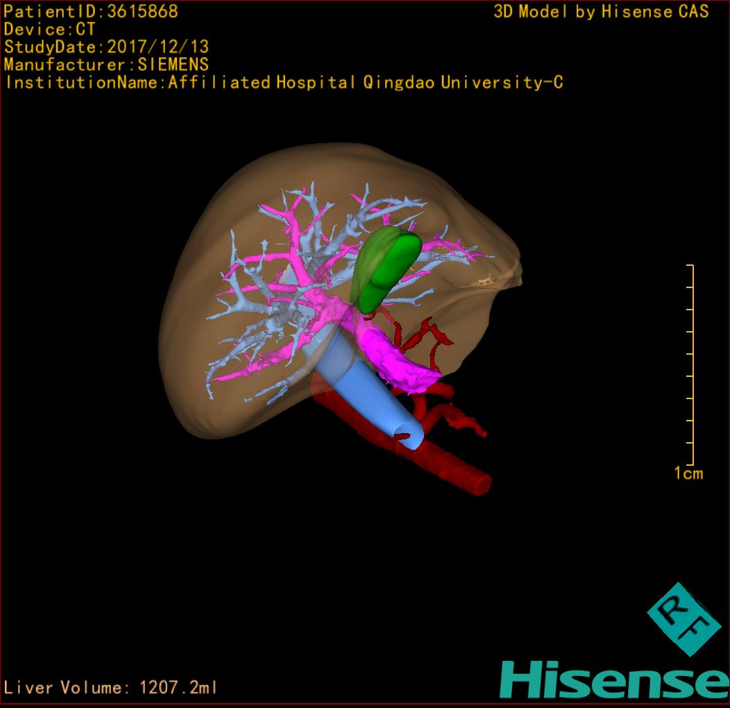Click the Manufacturer:SIEMENS label

(x=106, y=65)
